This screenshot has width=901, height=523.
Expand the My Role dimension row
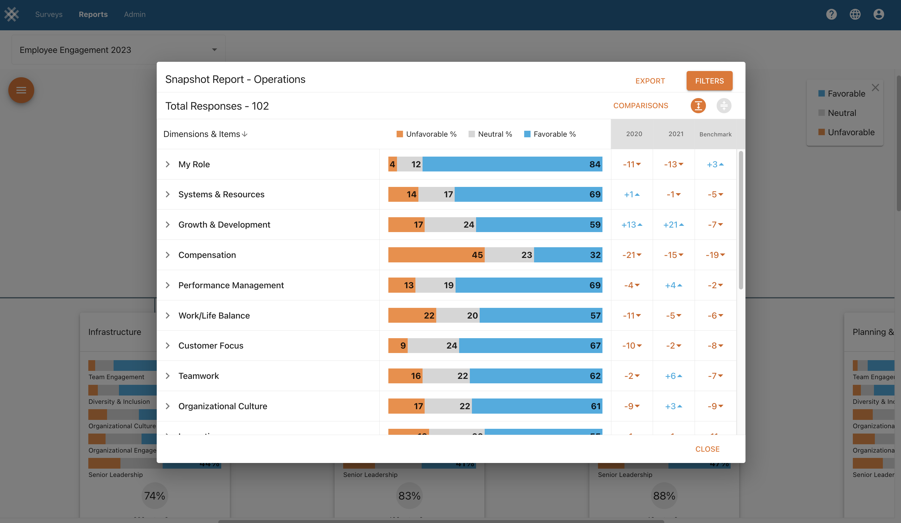[x=168, y=164]
